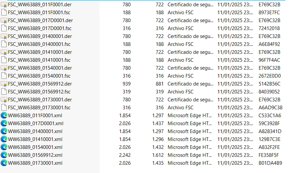Viewport: 291px width, 173px height.
Task: Click the certificate icon of FSC_WW63889_01540001.der
Action: (x=4, y=68)
